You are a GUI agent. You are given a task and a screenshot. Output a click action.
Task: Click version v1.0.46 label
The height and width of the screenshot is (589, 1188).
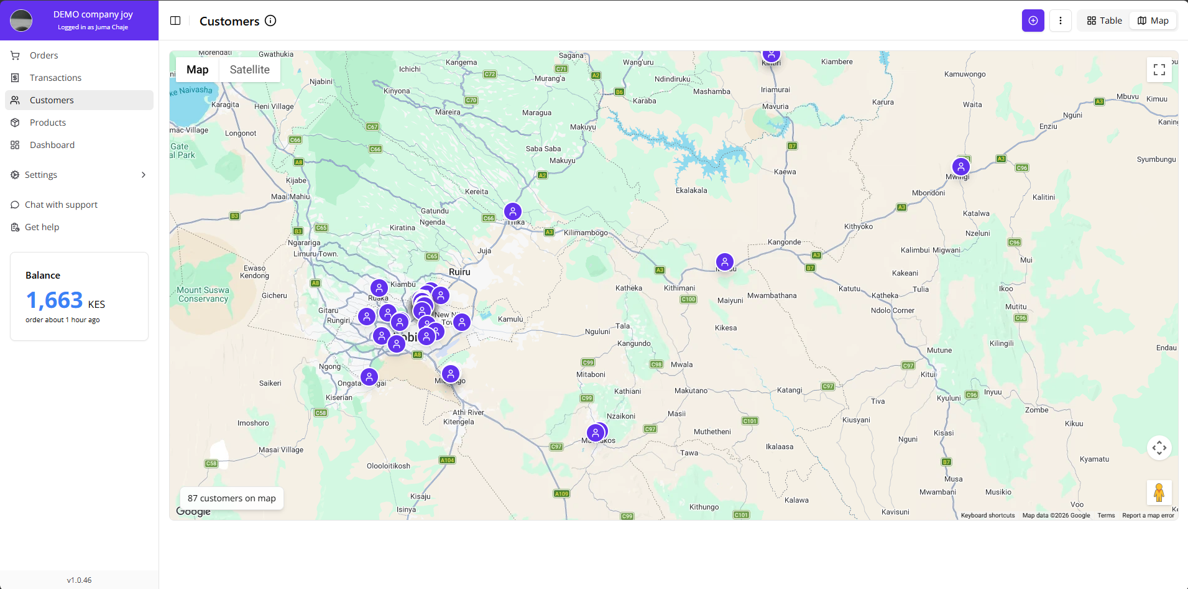pos(79,580)
